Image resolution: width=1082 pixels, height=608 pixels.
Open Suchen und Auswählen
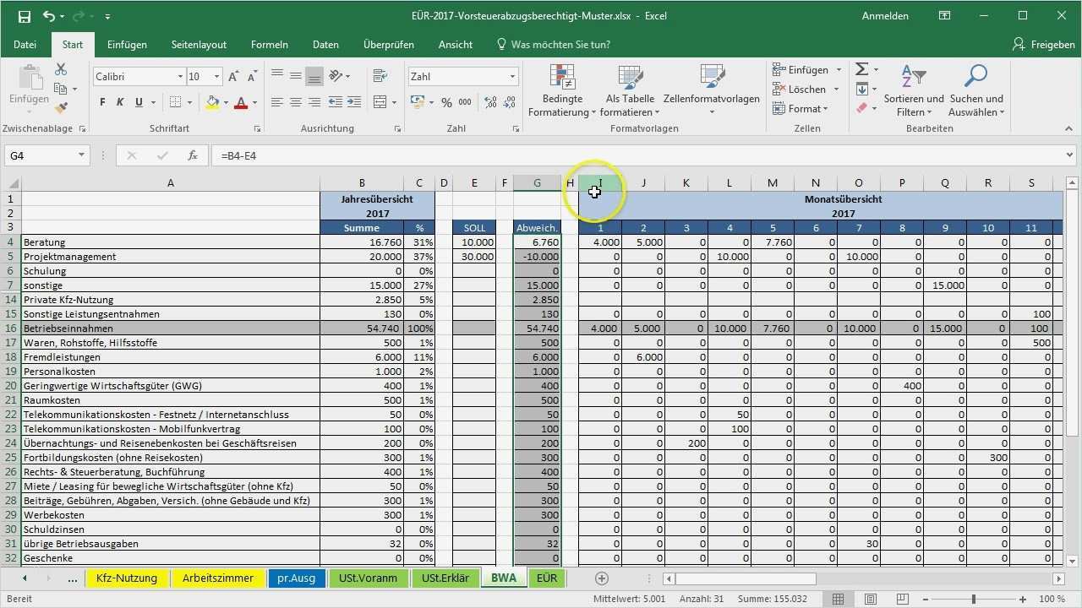(976, 90)
